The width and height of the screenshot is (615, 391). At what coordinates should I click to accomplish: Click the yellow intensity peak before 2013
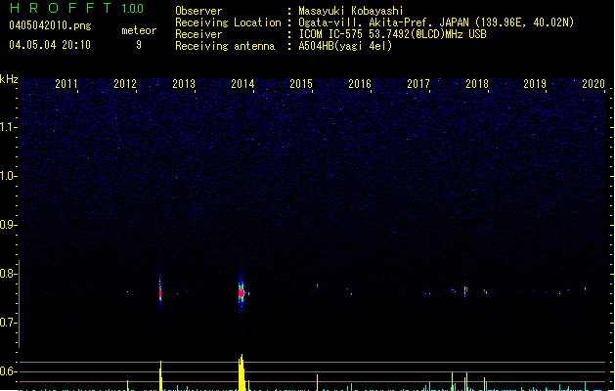pyautogui.click(x=160, y=375)
